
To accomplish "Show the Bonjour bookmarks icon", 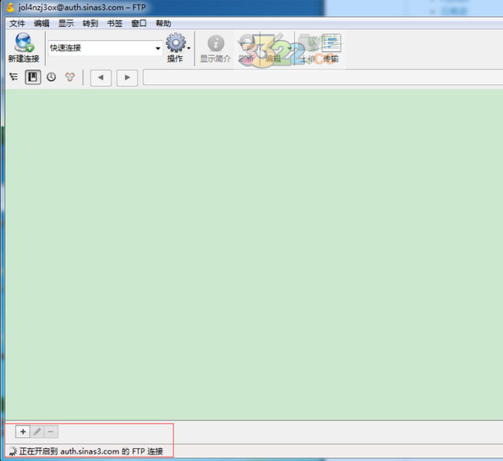I will [x=70, y=77].
